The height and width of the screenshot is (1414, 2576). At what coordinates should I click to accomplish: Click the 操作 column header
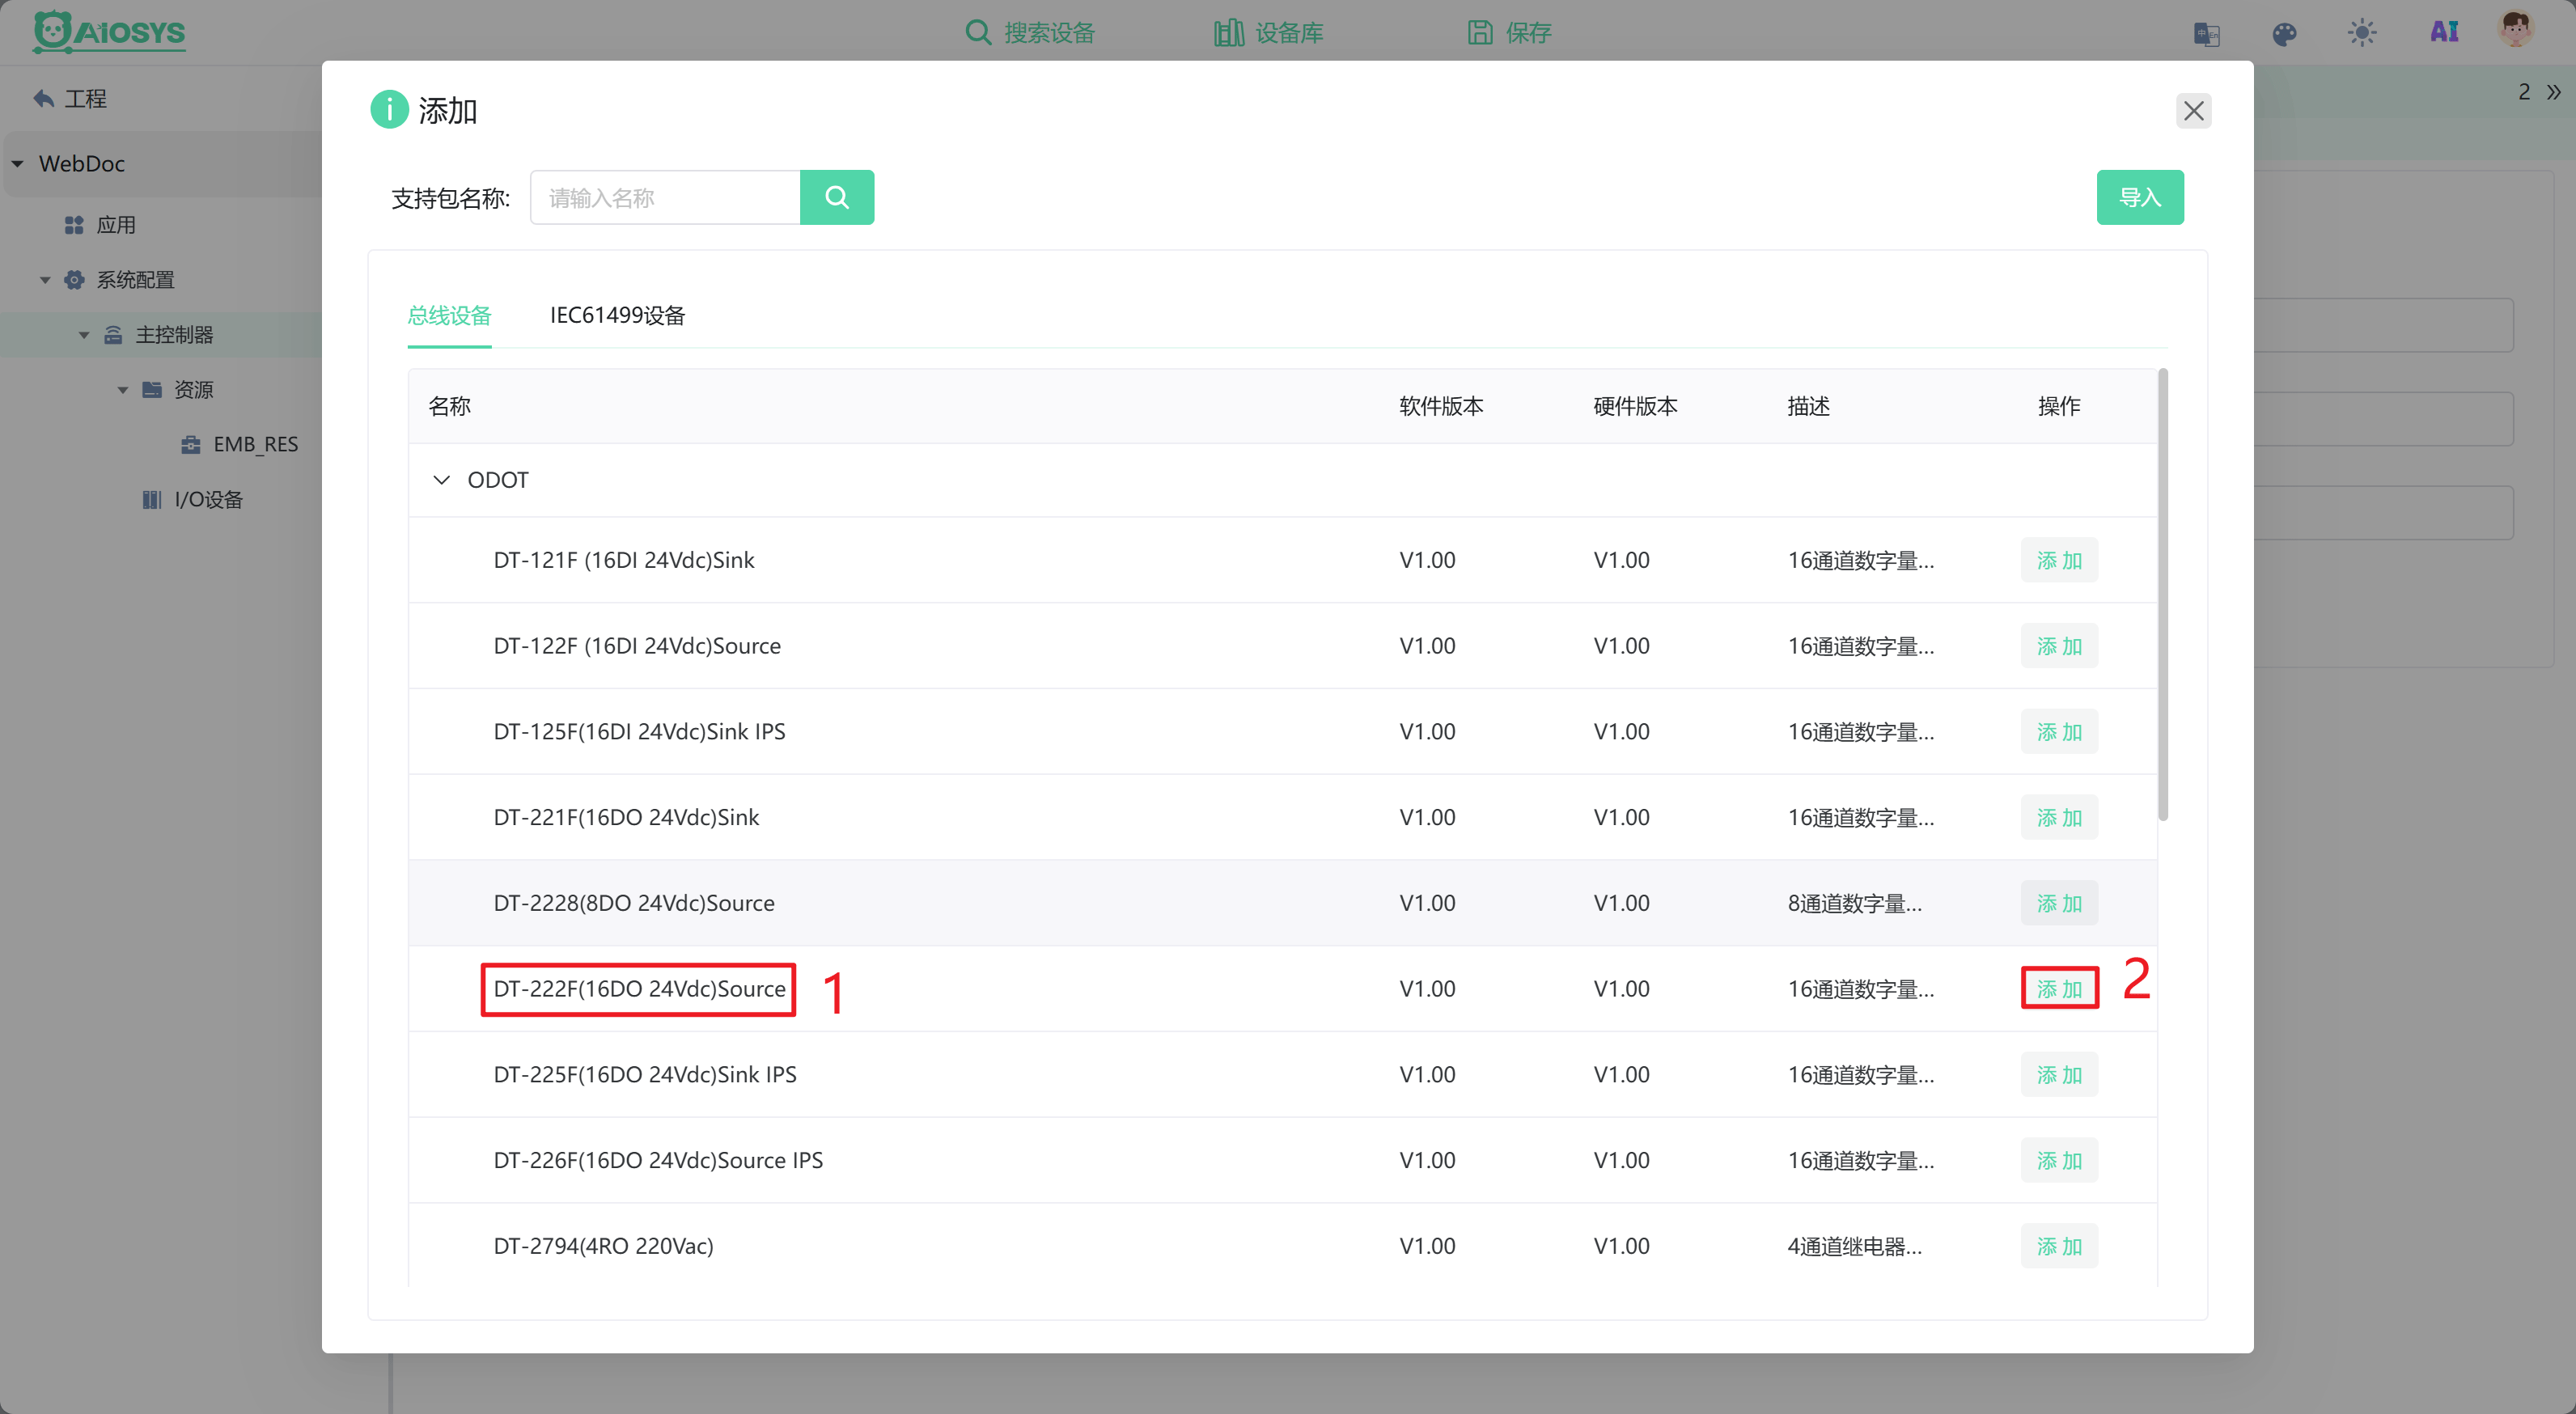(x=2059, y=406)
